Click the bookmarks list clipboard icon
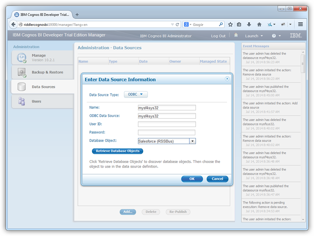This screenshot has height=236, width=314. pos(239,24)
